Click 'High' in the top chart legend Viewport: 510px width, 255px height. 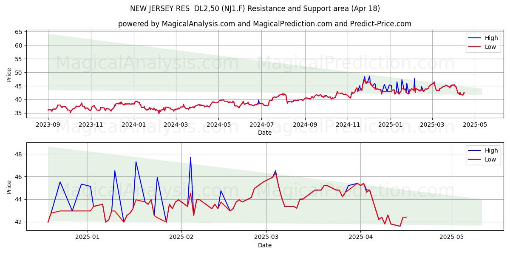(x=491, y=38)
